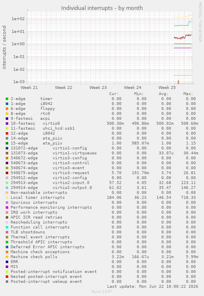Viewport: 204px width, 296px height.
Task: Click the red virtio3-request line in chart
Action: point(183,37)
